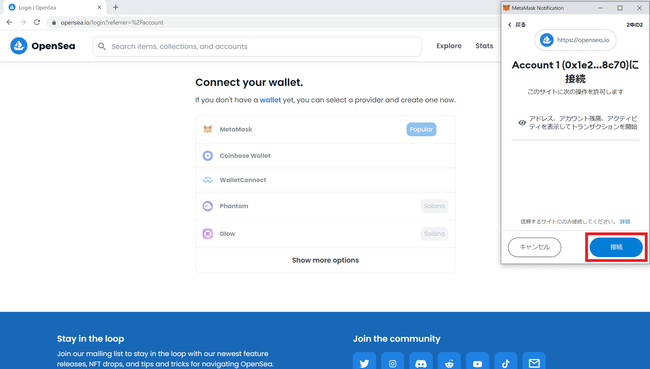Click the MetaMask fox icon in wallet list

pos(207,129)
